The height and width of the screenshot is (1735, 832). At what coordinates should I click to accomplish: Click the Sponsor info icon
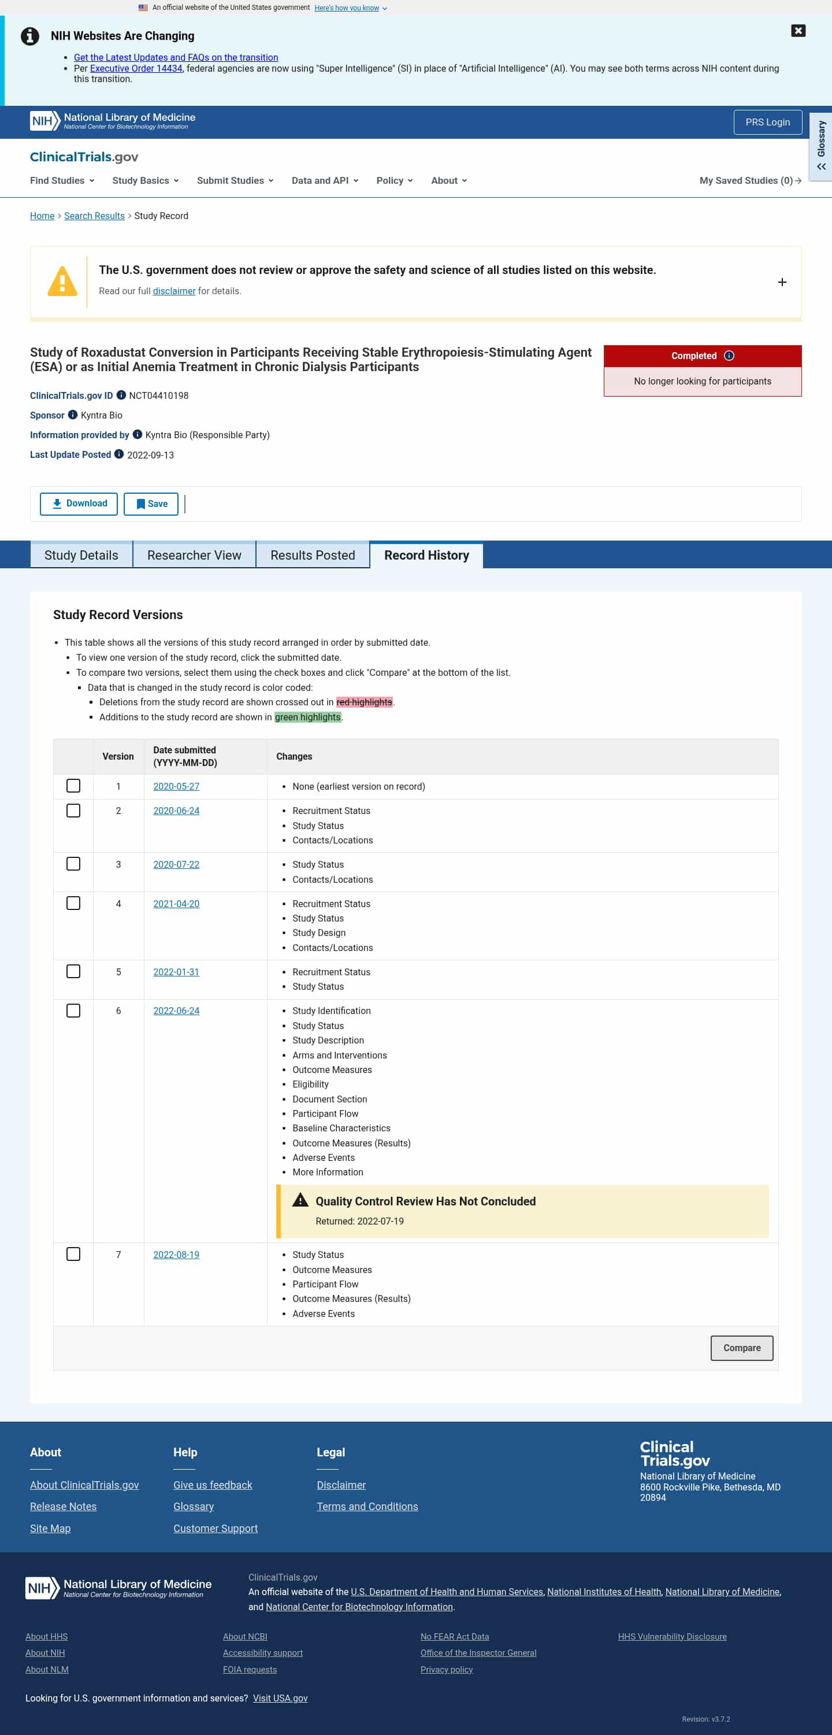[73, 414]
